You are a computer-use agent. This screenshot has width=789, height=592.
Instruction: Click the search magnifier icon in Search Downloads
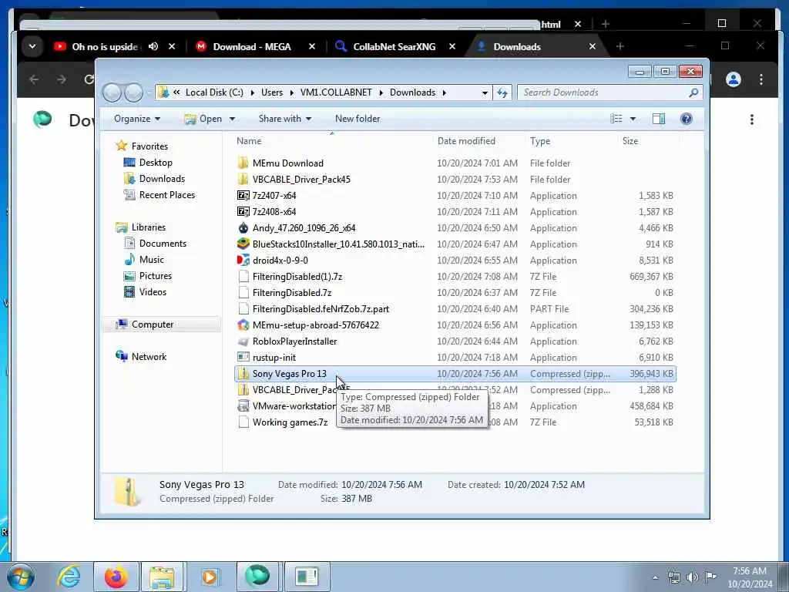[x=693, y=92]
